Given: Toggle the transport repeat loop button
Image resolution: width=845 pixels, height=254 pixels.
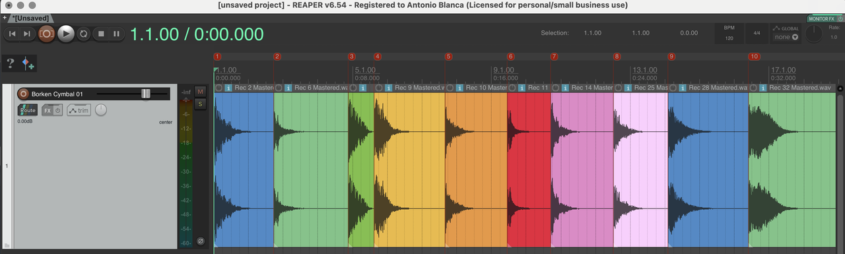Looking at the screenshot, I should pos(84,34).
